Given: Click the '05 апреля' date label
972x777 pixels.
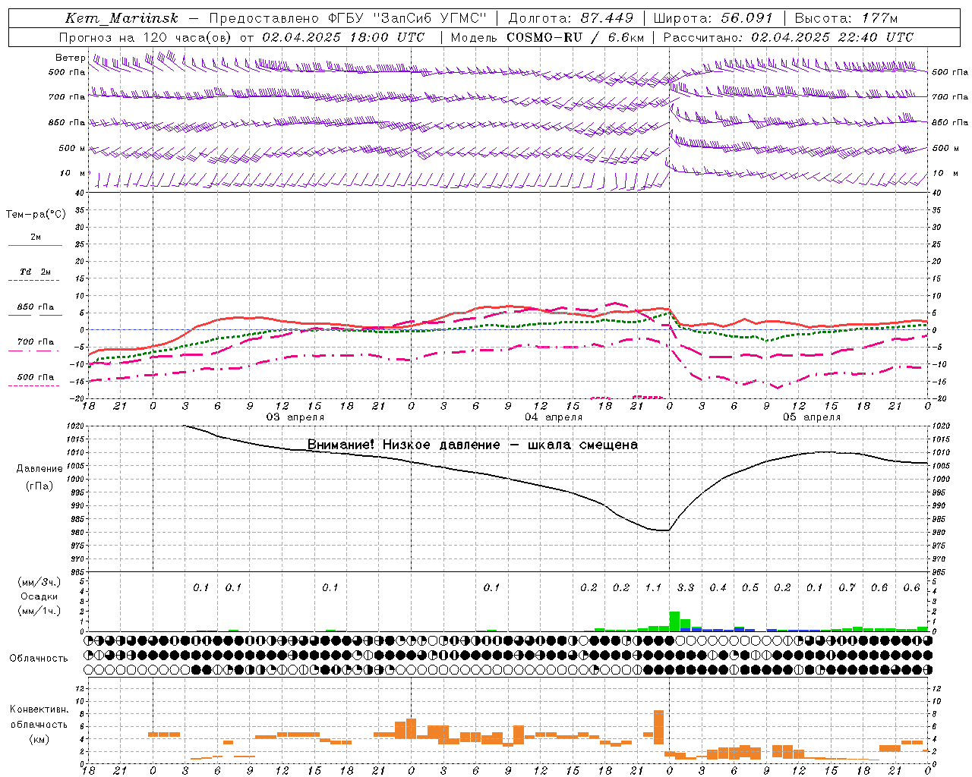Looking at the screenshot, I should tap(812, 417).
